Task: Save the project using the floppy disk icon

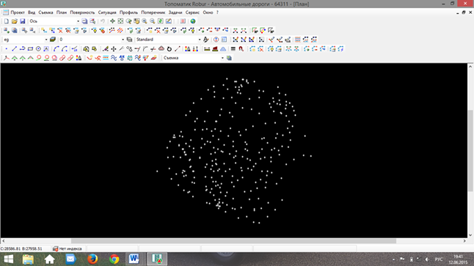Action: click(22, 21)
